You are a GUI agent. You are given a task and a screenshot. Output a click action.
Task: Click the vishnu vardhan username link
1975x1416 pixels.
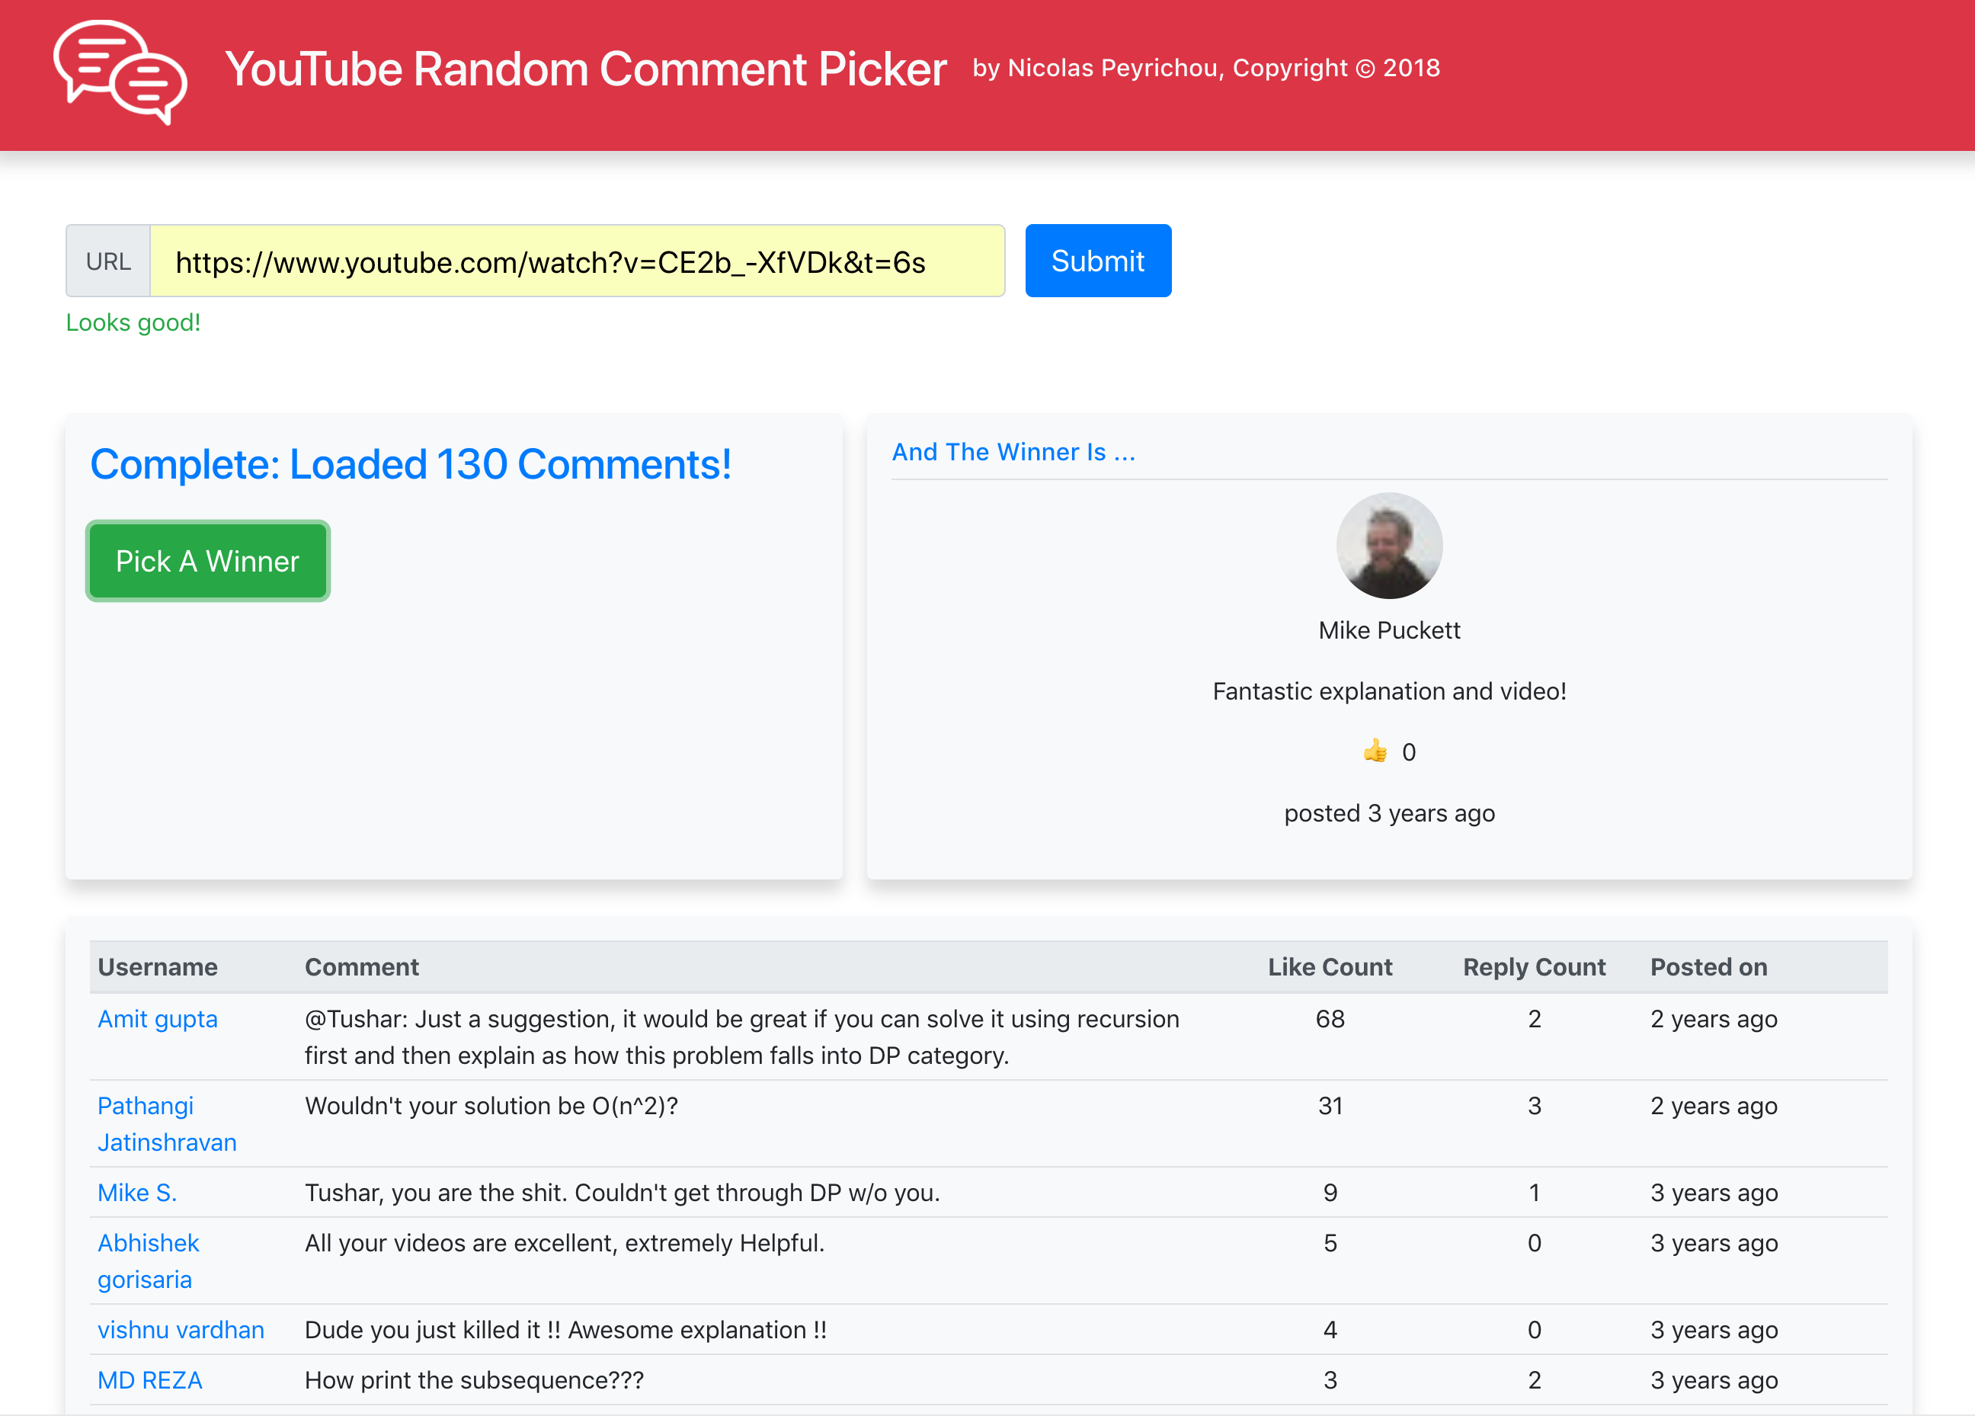(x=181, y=1330)
